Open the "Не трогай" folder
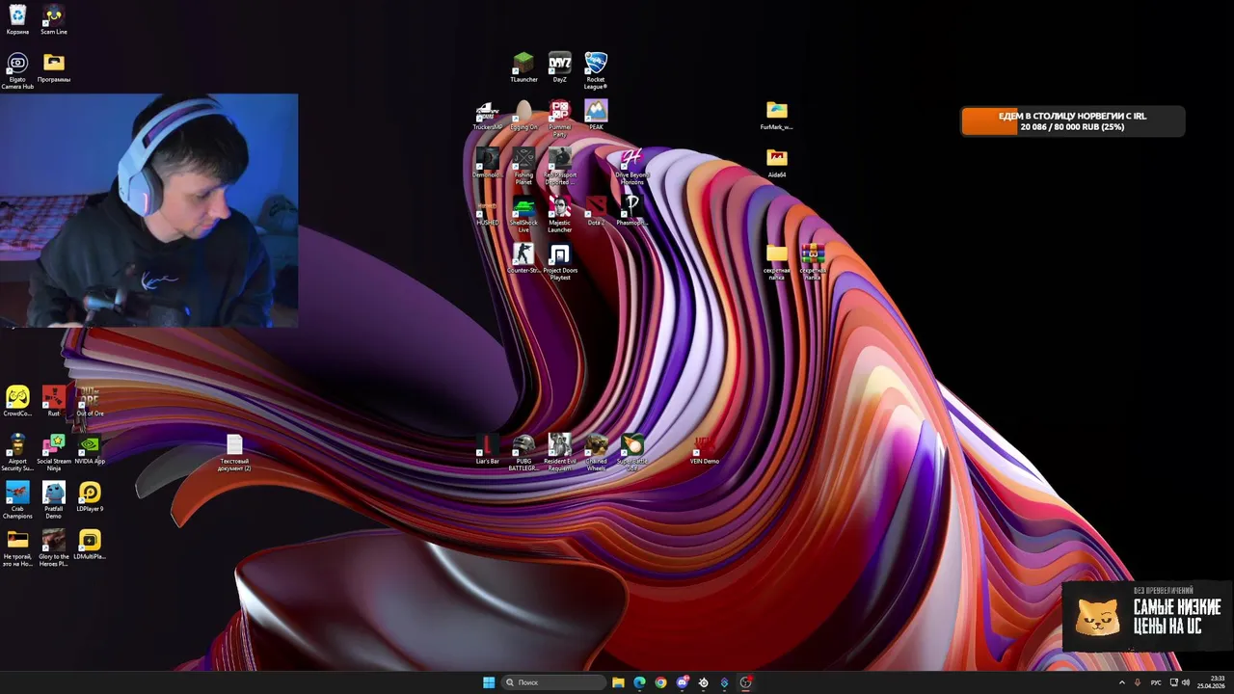This screenshot has height=694, width=1234. point(17,547)
